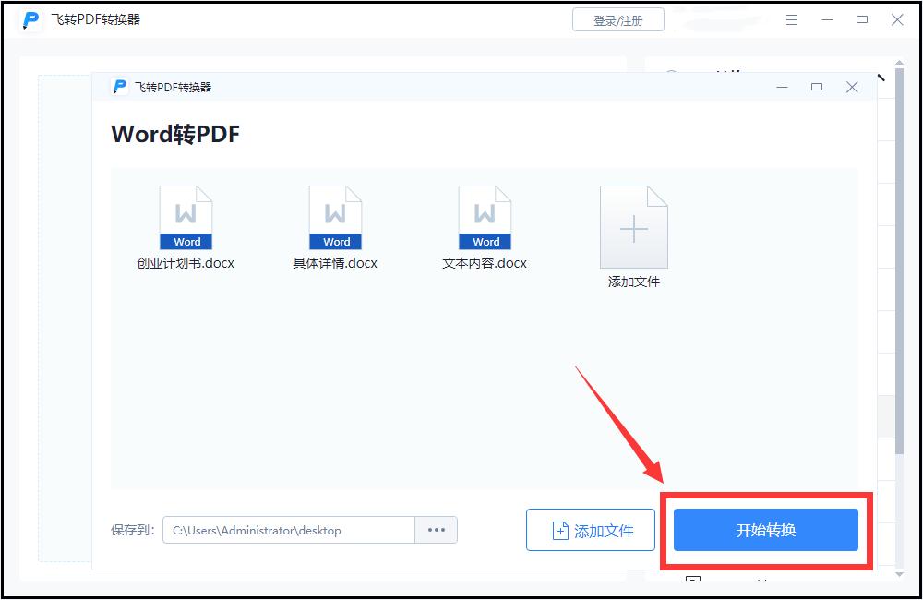Click the 创业计划书.docx file name label
923x600 pixels.
point(186,262)
